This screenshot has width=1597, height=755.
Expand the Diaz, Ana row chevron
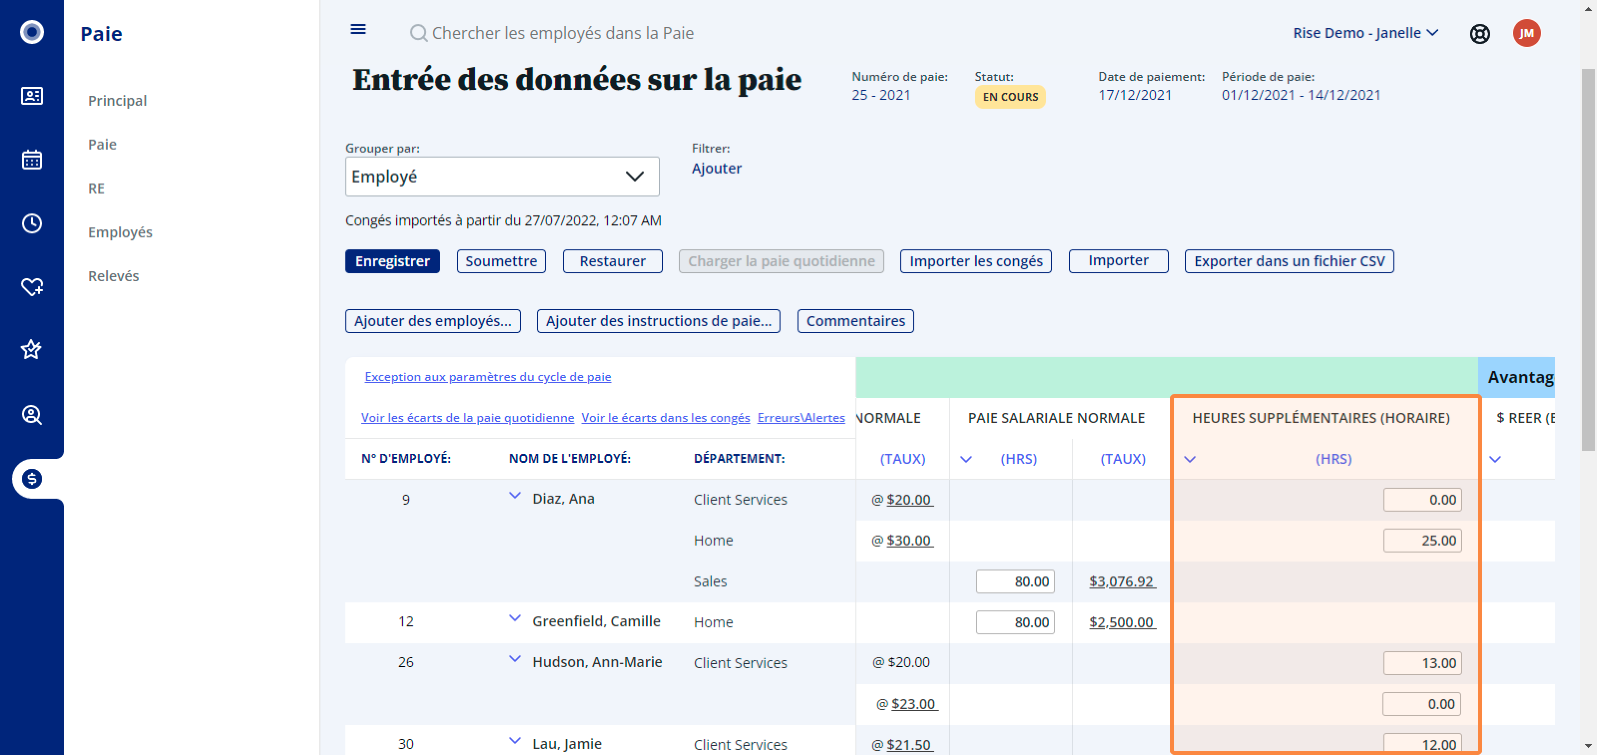point(515,496)
